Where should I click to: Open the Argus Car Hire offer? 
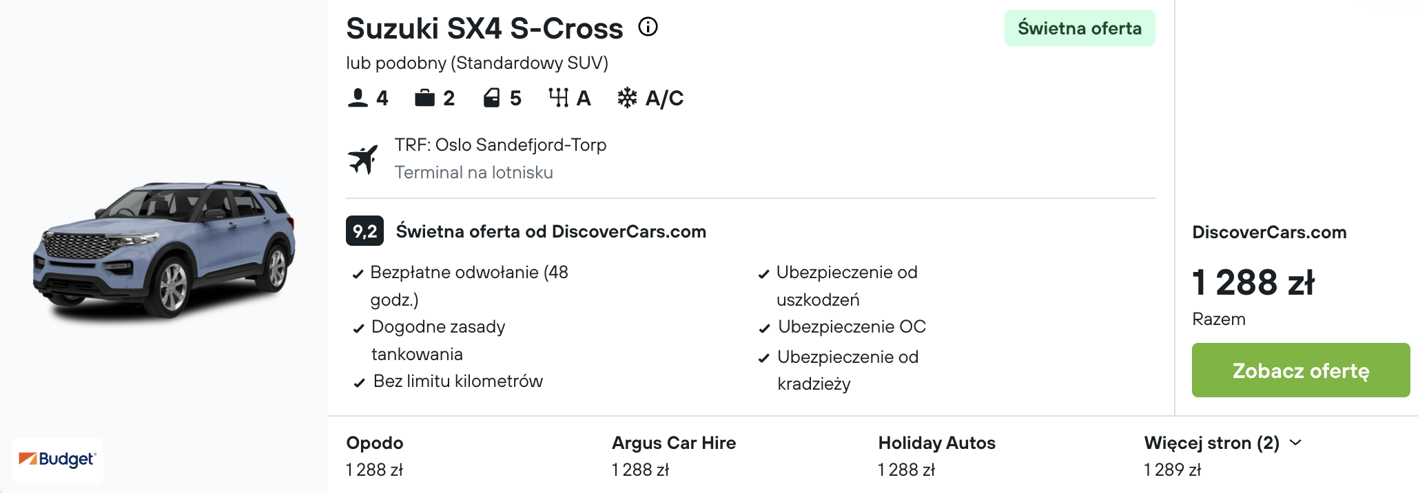[673, 456]
